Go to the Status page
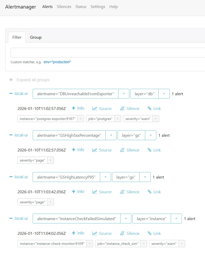205x257 pixels. click(x=81, y=7)
